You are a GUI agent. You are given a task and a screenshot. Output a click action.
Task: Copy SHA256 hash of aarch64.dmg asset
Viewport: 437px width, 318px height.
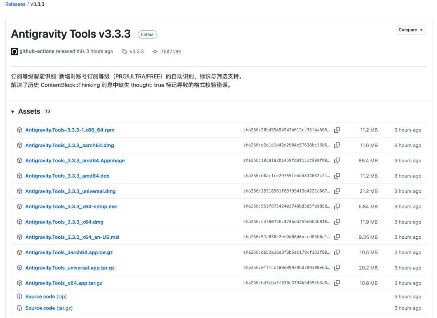coord(337,145)
